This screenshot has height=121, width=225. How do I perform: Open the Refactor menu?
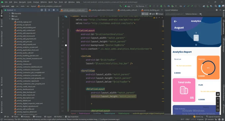click(44, 2)
